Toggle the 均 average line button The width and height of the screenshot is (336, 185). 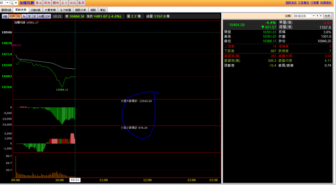[x=18, y=16]
